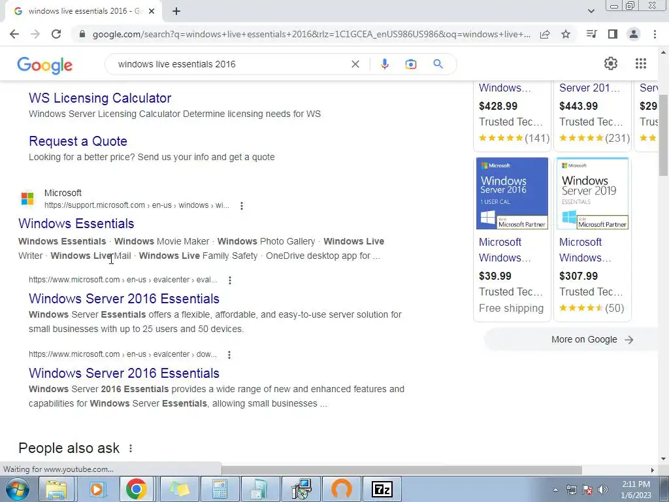Click the address bar URL
The height and width of the screenshot is (502, 669).
(x=312, y=34)
